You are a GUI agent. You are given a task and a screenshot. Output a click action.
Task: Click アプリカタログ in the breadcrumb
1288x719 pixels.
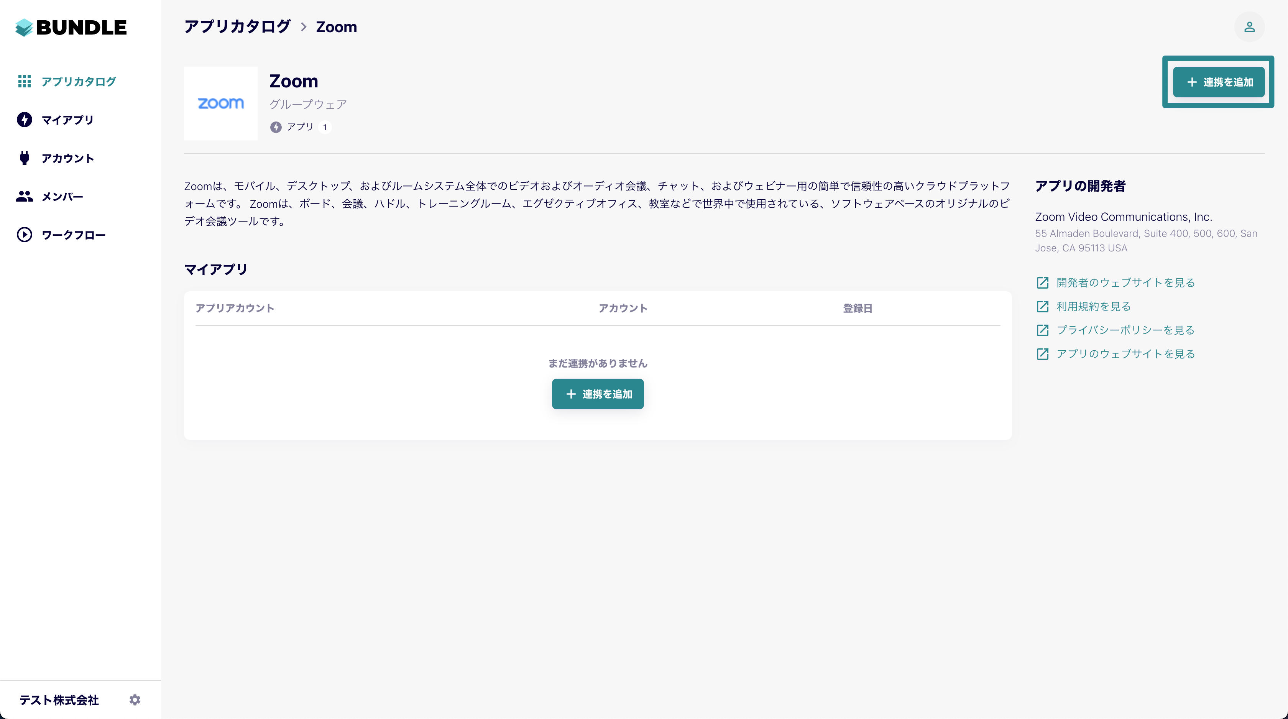pos(238,26)
